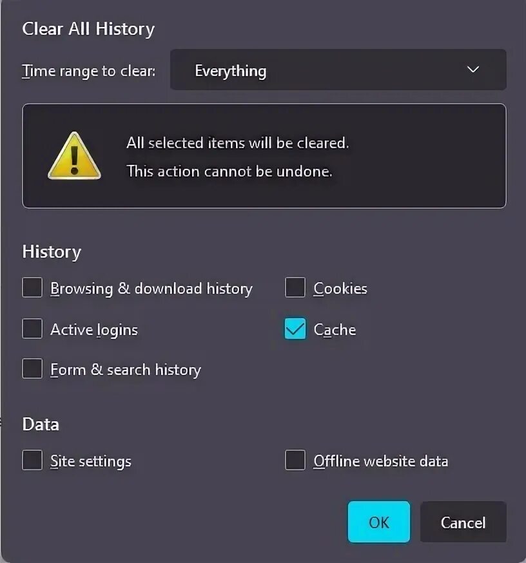The width and height of the screenshot is (526, 563).
Task: Click the "Time range to clear:" label
Action: (x=89, y=71)
